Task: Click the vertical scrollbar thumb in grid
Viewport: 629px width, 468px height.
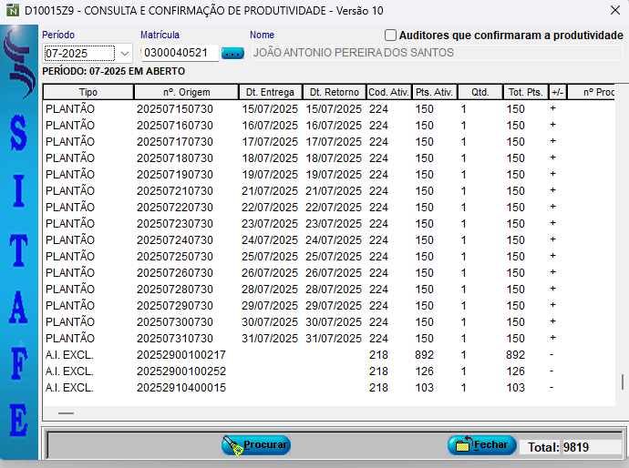Action: [x=623, y=382]
